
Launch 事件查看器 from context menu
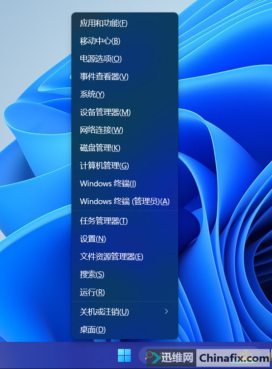104,77
